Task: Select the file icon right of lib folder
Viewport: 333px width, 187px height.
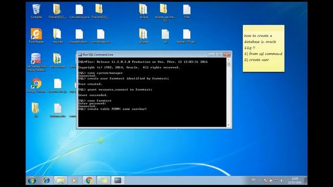Action: pos(58,110)
